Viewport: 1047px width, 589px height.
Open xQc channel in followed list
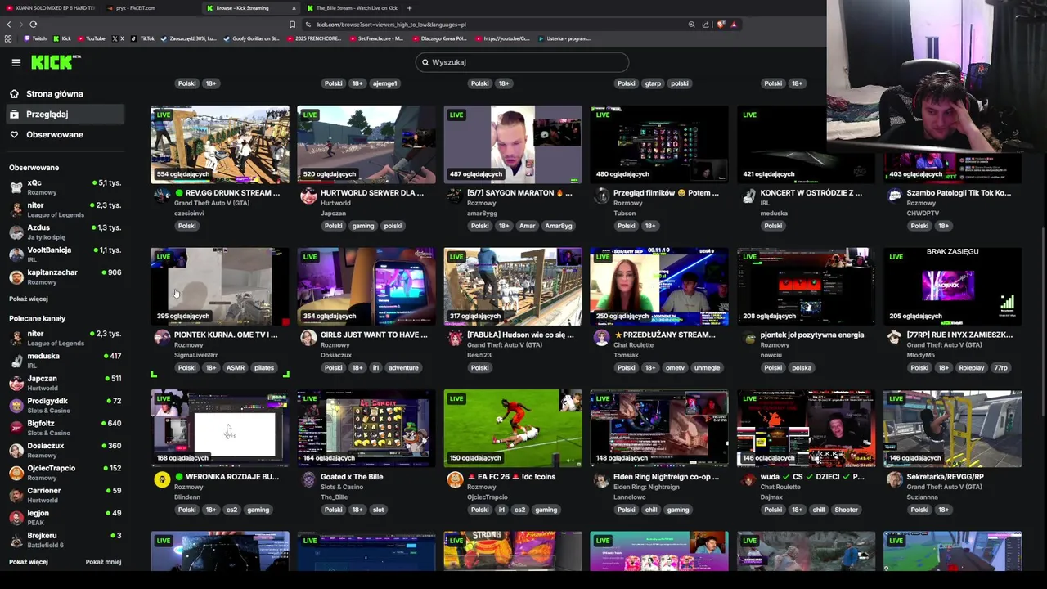65,187
